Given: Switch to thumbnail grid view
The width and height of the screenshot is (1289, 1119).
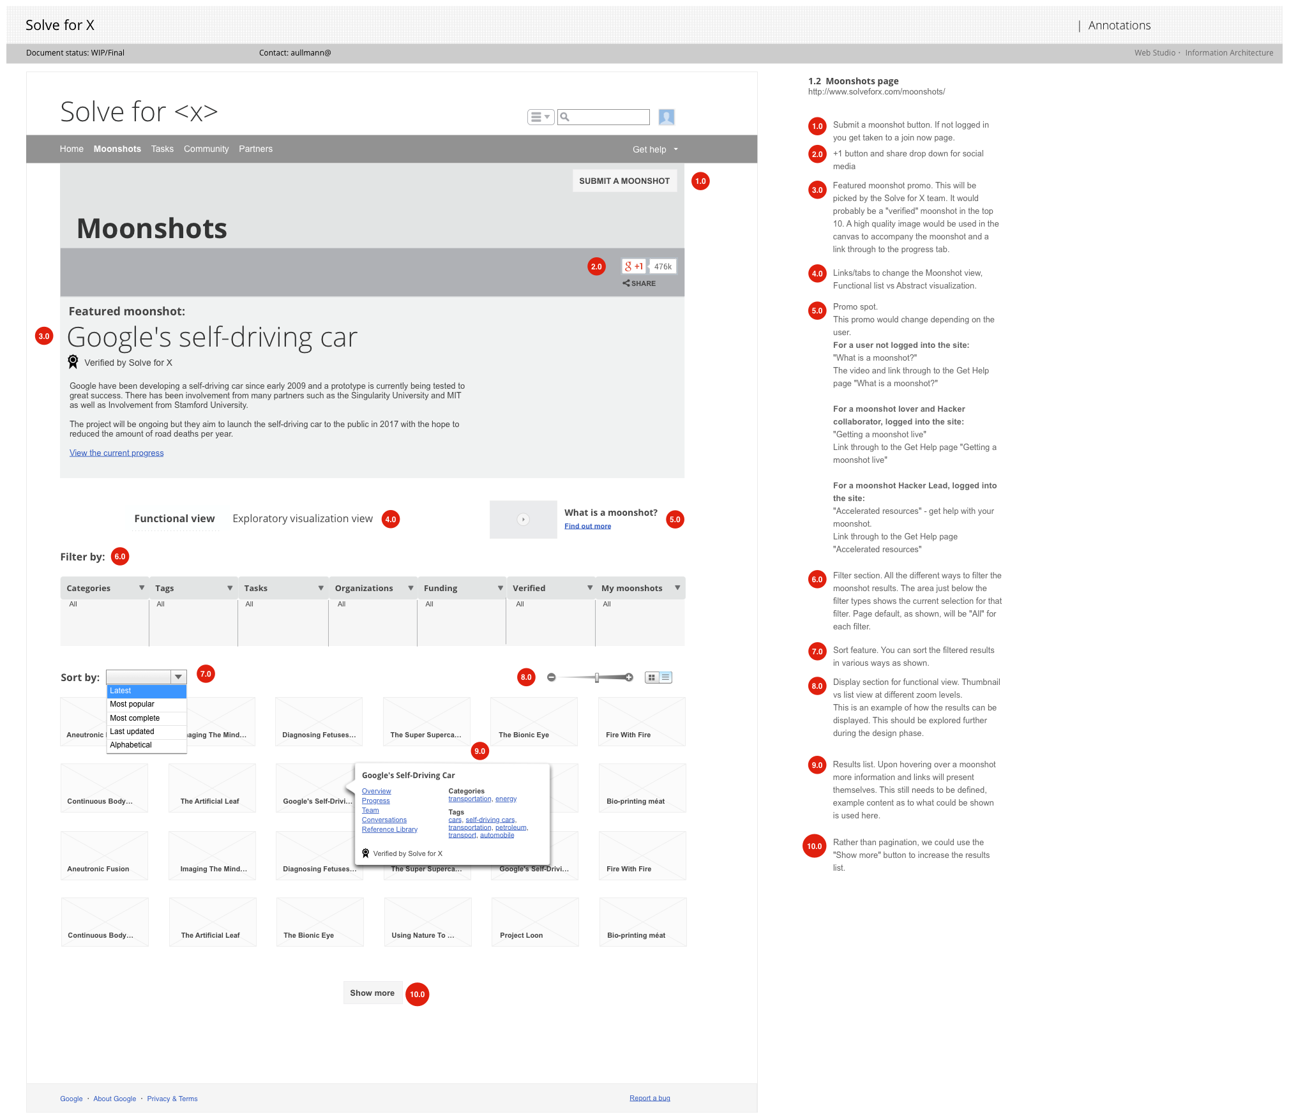Looking at the screenshot, I should click(x=652, y=677).
